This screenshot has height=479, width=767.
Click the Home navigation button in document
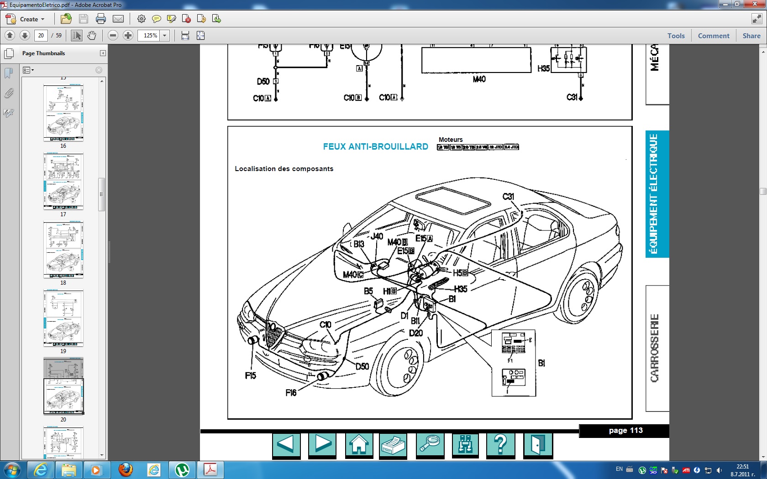359,444
